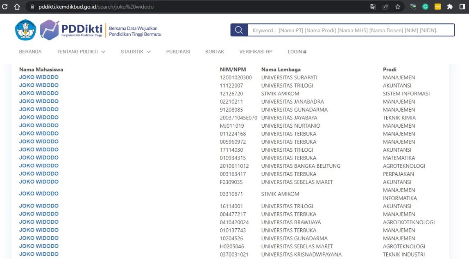Open Joko Widodo with NIM F0309035
This screenshot has width=469, height=259.
click(x=39, y=182)
